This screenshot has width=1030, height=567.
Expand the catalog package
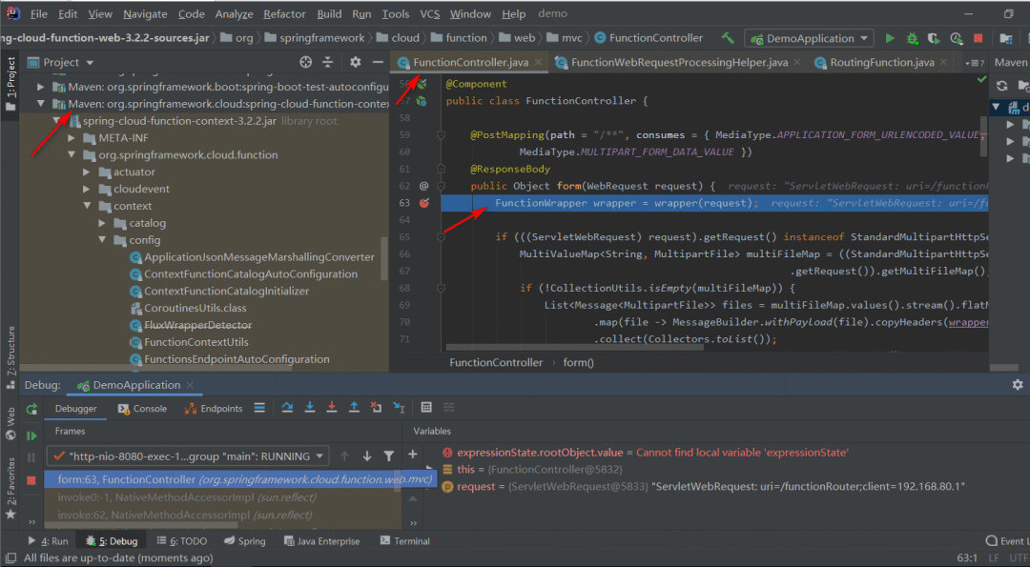click(102, 223)
